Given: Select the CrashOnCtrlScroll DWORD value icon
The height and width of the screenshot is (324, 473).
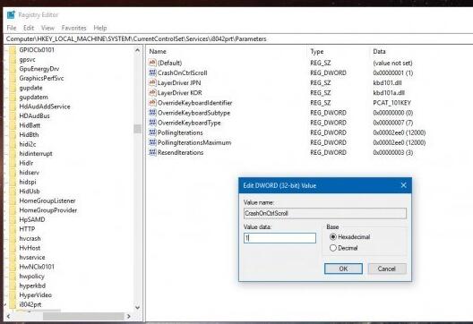Looking at the screenshot, I should 152,72.
